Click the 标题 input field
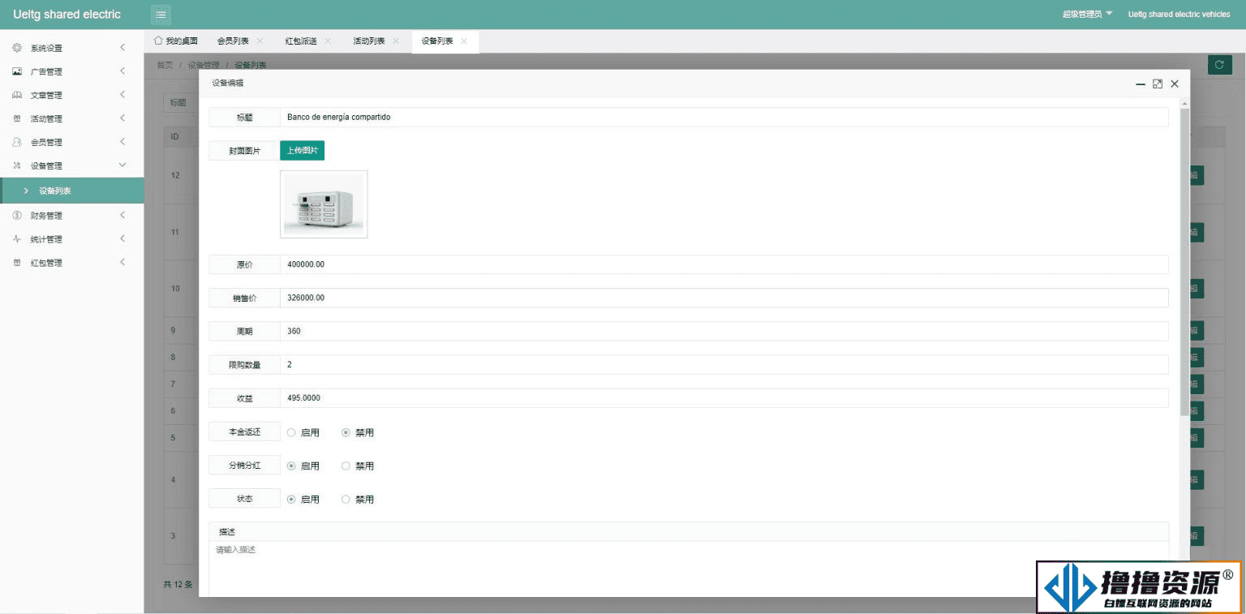 [x=724, y=118]
